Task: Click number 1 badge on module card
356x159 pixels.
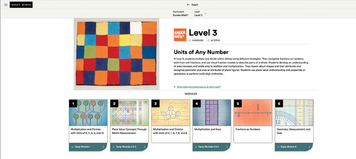Action: click(x=73, y=104)
